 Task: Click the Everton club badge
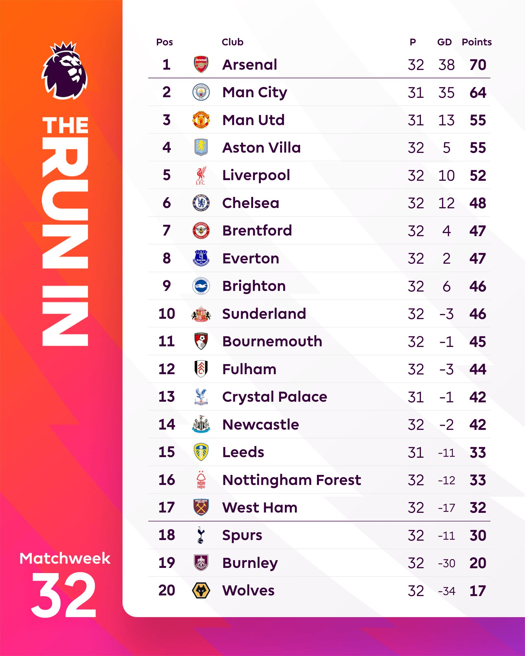point(201,258)
